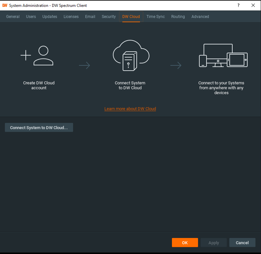
Task: Confirm with the orange OK button
Action: click(x=185, y=243)
